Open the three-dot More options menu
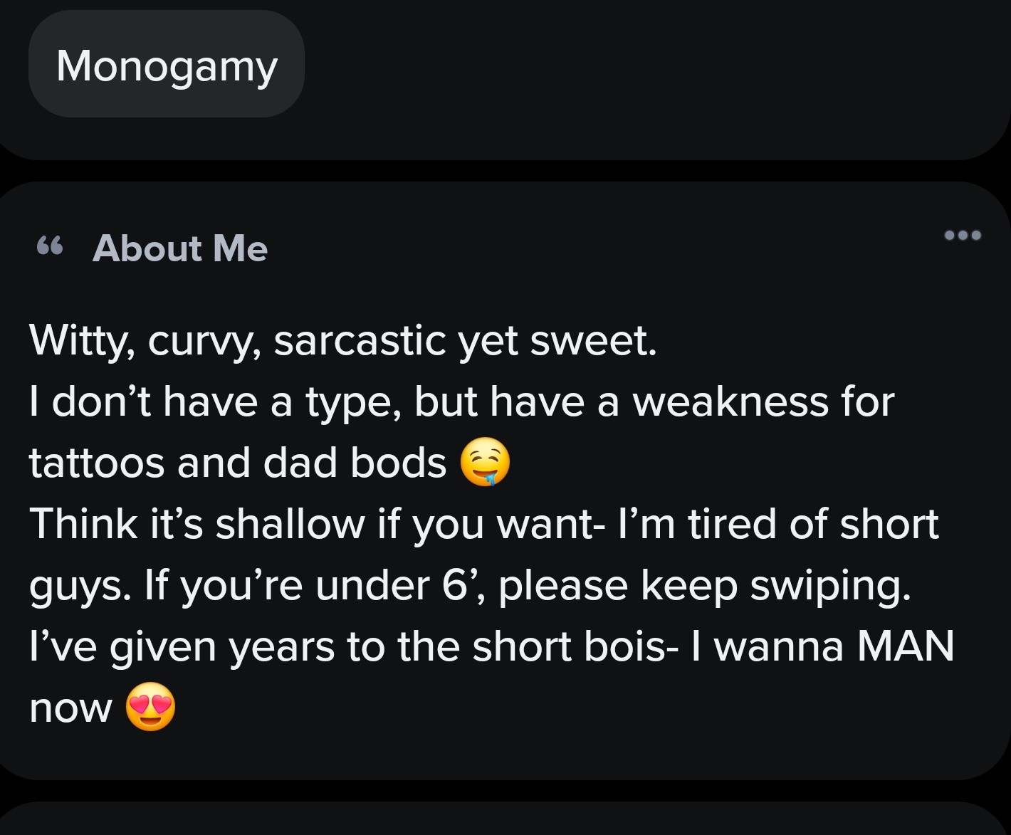The width and height of the screenshot is (1011, 835). pos(963,235)
